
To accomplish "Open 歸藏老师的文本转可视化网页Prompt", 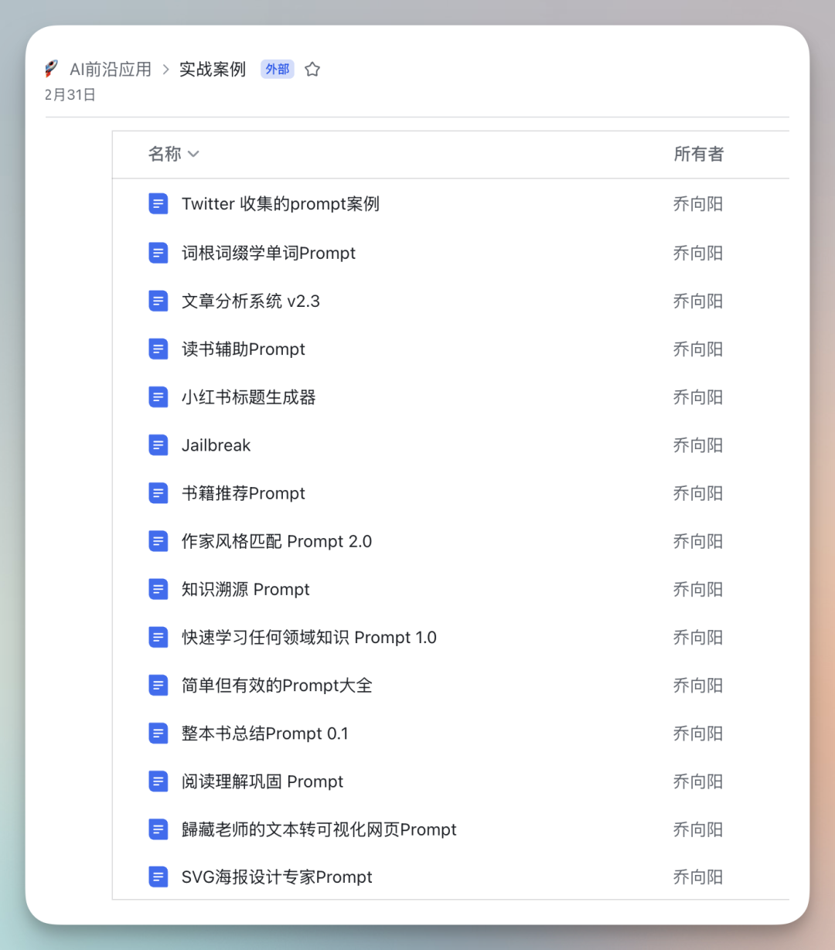I will pos(319,829).
